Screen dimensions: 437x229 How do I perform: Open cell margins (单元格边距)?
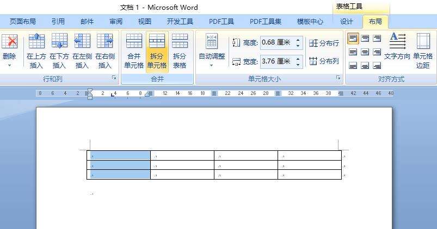pyautogui.click(x=423, y=50)
